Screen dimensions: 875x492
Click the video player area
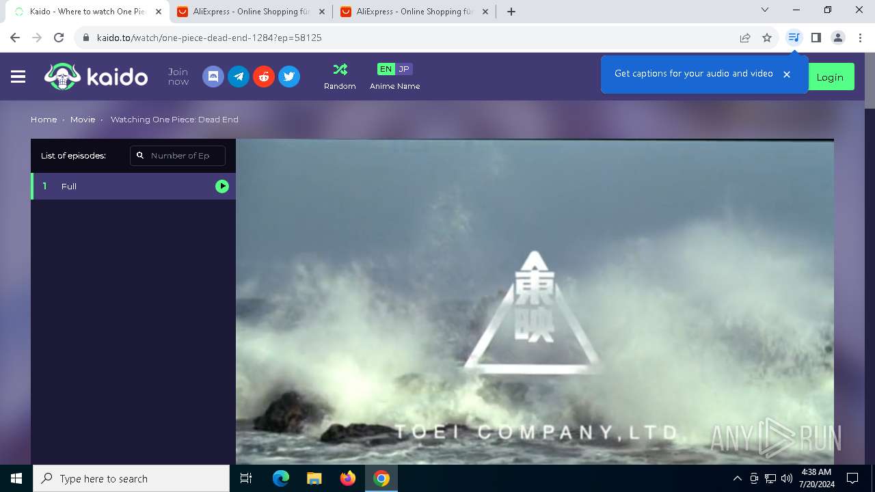pos(535,302)
